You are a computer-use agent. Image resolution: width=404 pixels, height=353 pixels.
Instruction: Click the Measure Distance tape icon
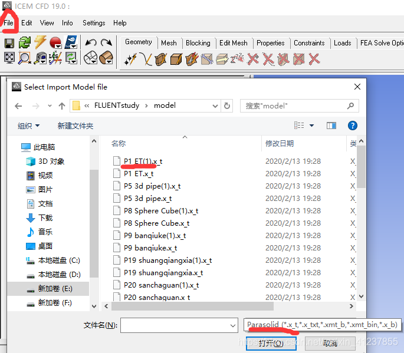[40, 58]
